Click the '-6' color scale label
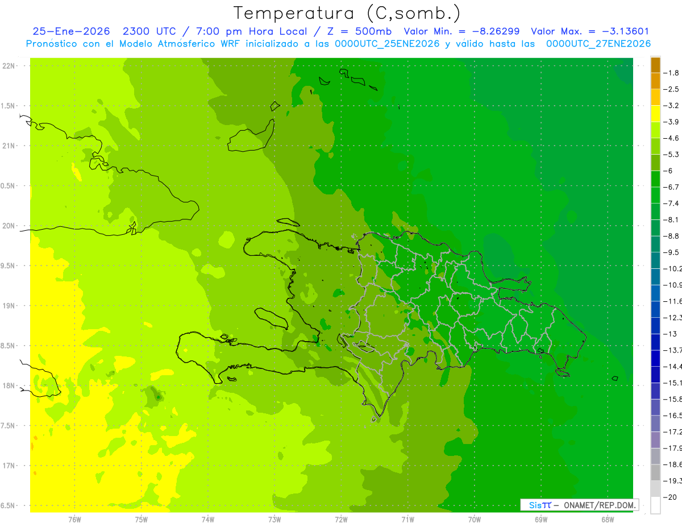Image resolution: width=682 pixels, height=527 pixels. click(669, 171)
